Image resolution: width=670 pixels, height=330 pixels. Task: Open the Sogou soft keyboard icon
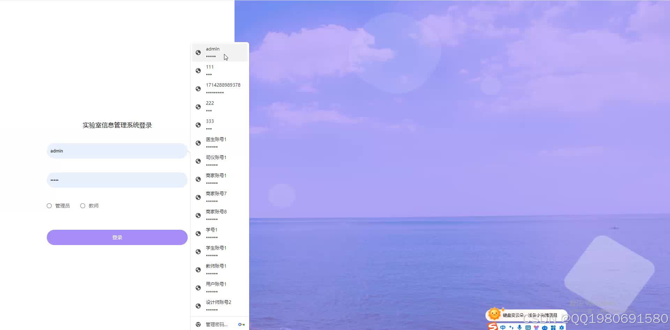click(528, 327)
